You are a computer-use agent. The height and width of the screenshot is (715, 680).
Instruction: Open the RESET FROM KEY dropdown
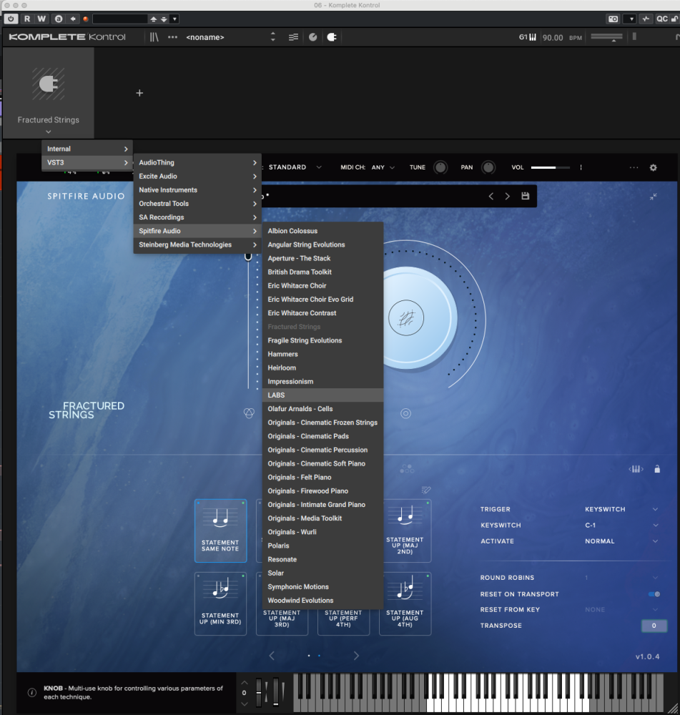tap(621, 610)
